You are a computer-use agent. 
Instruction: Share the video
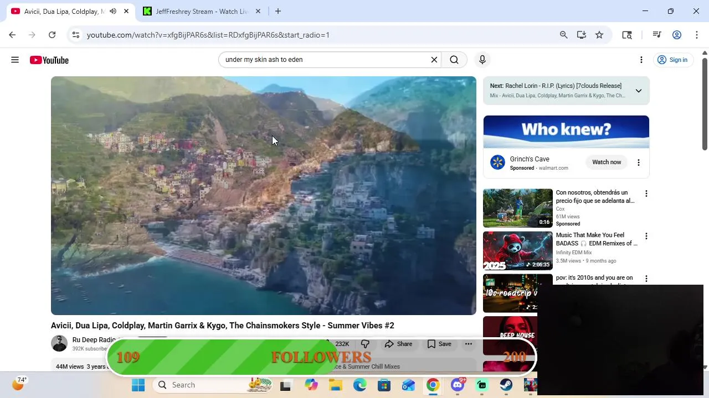[x=399, y=344]
